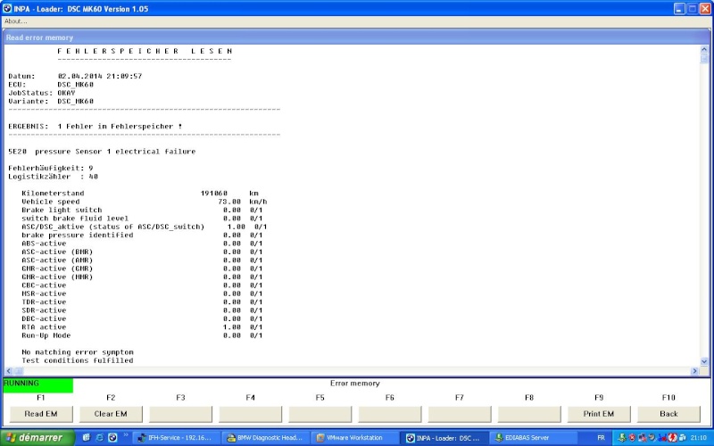Click the show desktop quick launch icon

(86, 438)
